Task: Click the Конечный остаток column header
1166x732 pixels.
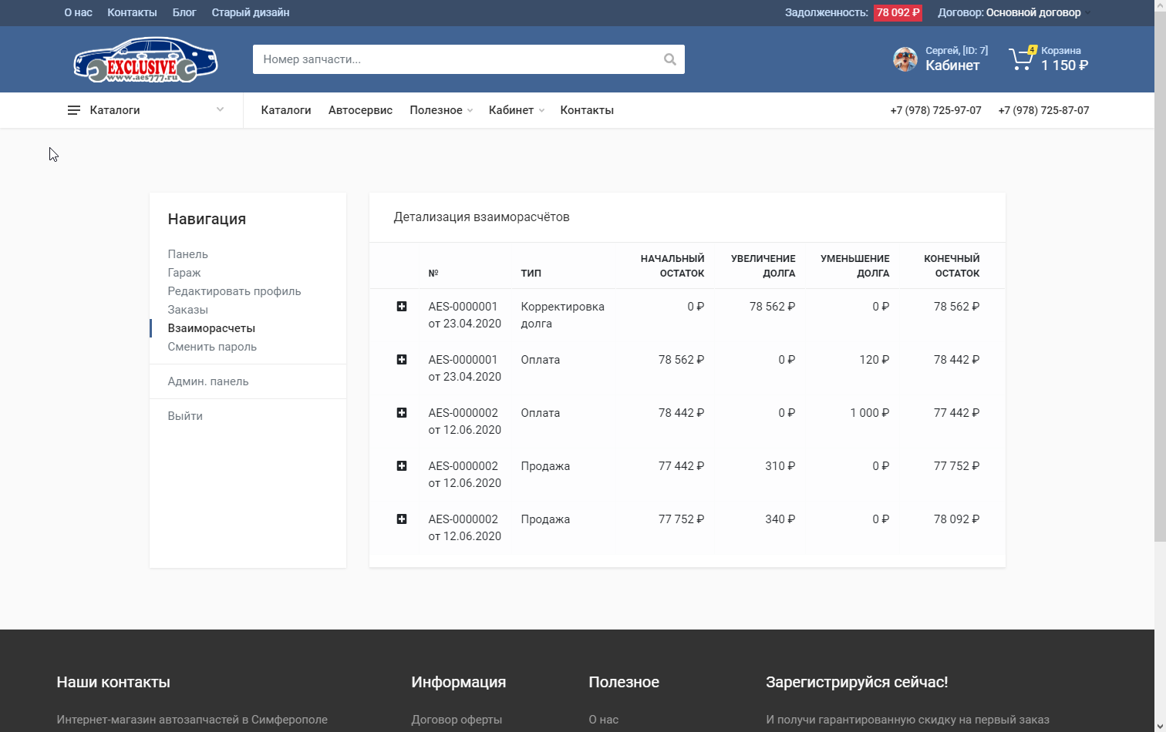Action: coord(952,266)
